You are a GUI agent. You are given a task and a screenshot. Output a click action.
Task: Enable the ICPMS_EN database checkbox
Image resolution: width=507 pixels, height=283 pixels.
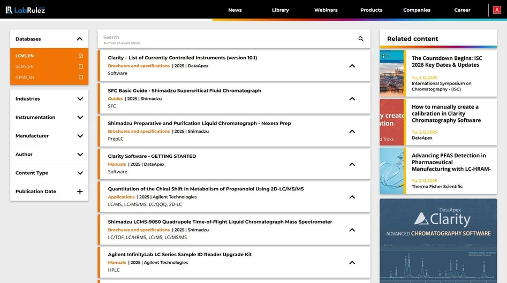81,78
